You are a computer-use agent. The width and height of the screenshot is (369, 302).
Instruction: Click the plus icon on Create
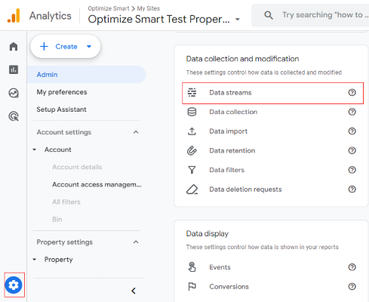[x=44, y=47]
